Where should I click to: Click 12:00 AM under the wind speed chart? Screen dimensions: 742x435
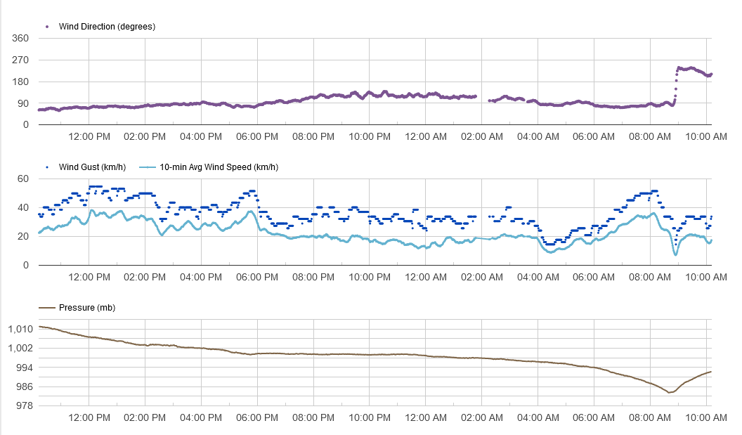pos(425,278)
